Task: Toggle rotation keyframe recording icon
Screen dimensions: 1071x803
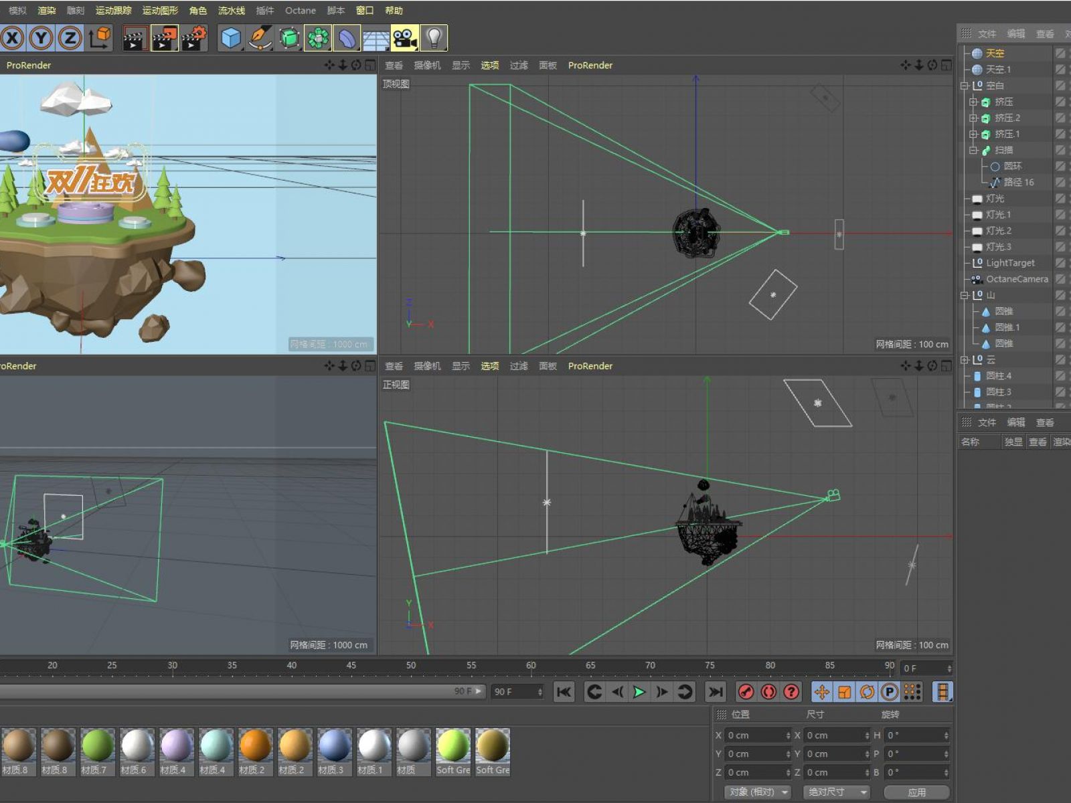Action: coord(868,692)
